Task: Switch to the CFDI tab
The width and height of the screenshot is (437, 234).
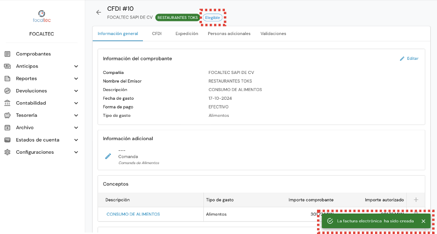Action: 157,34
